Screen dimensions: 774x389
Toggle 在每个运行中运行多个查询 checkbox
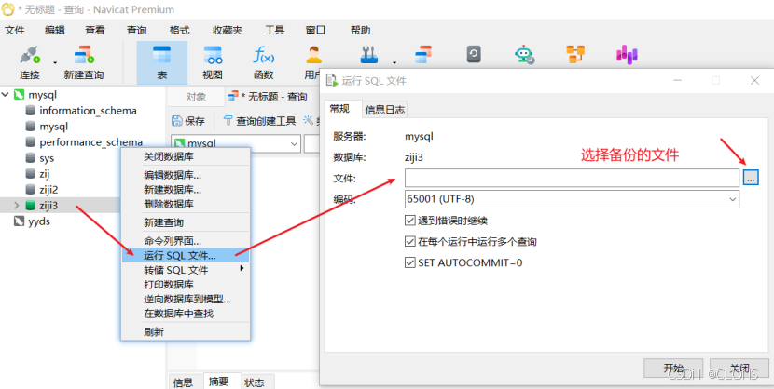point(409,242)
